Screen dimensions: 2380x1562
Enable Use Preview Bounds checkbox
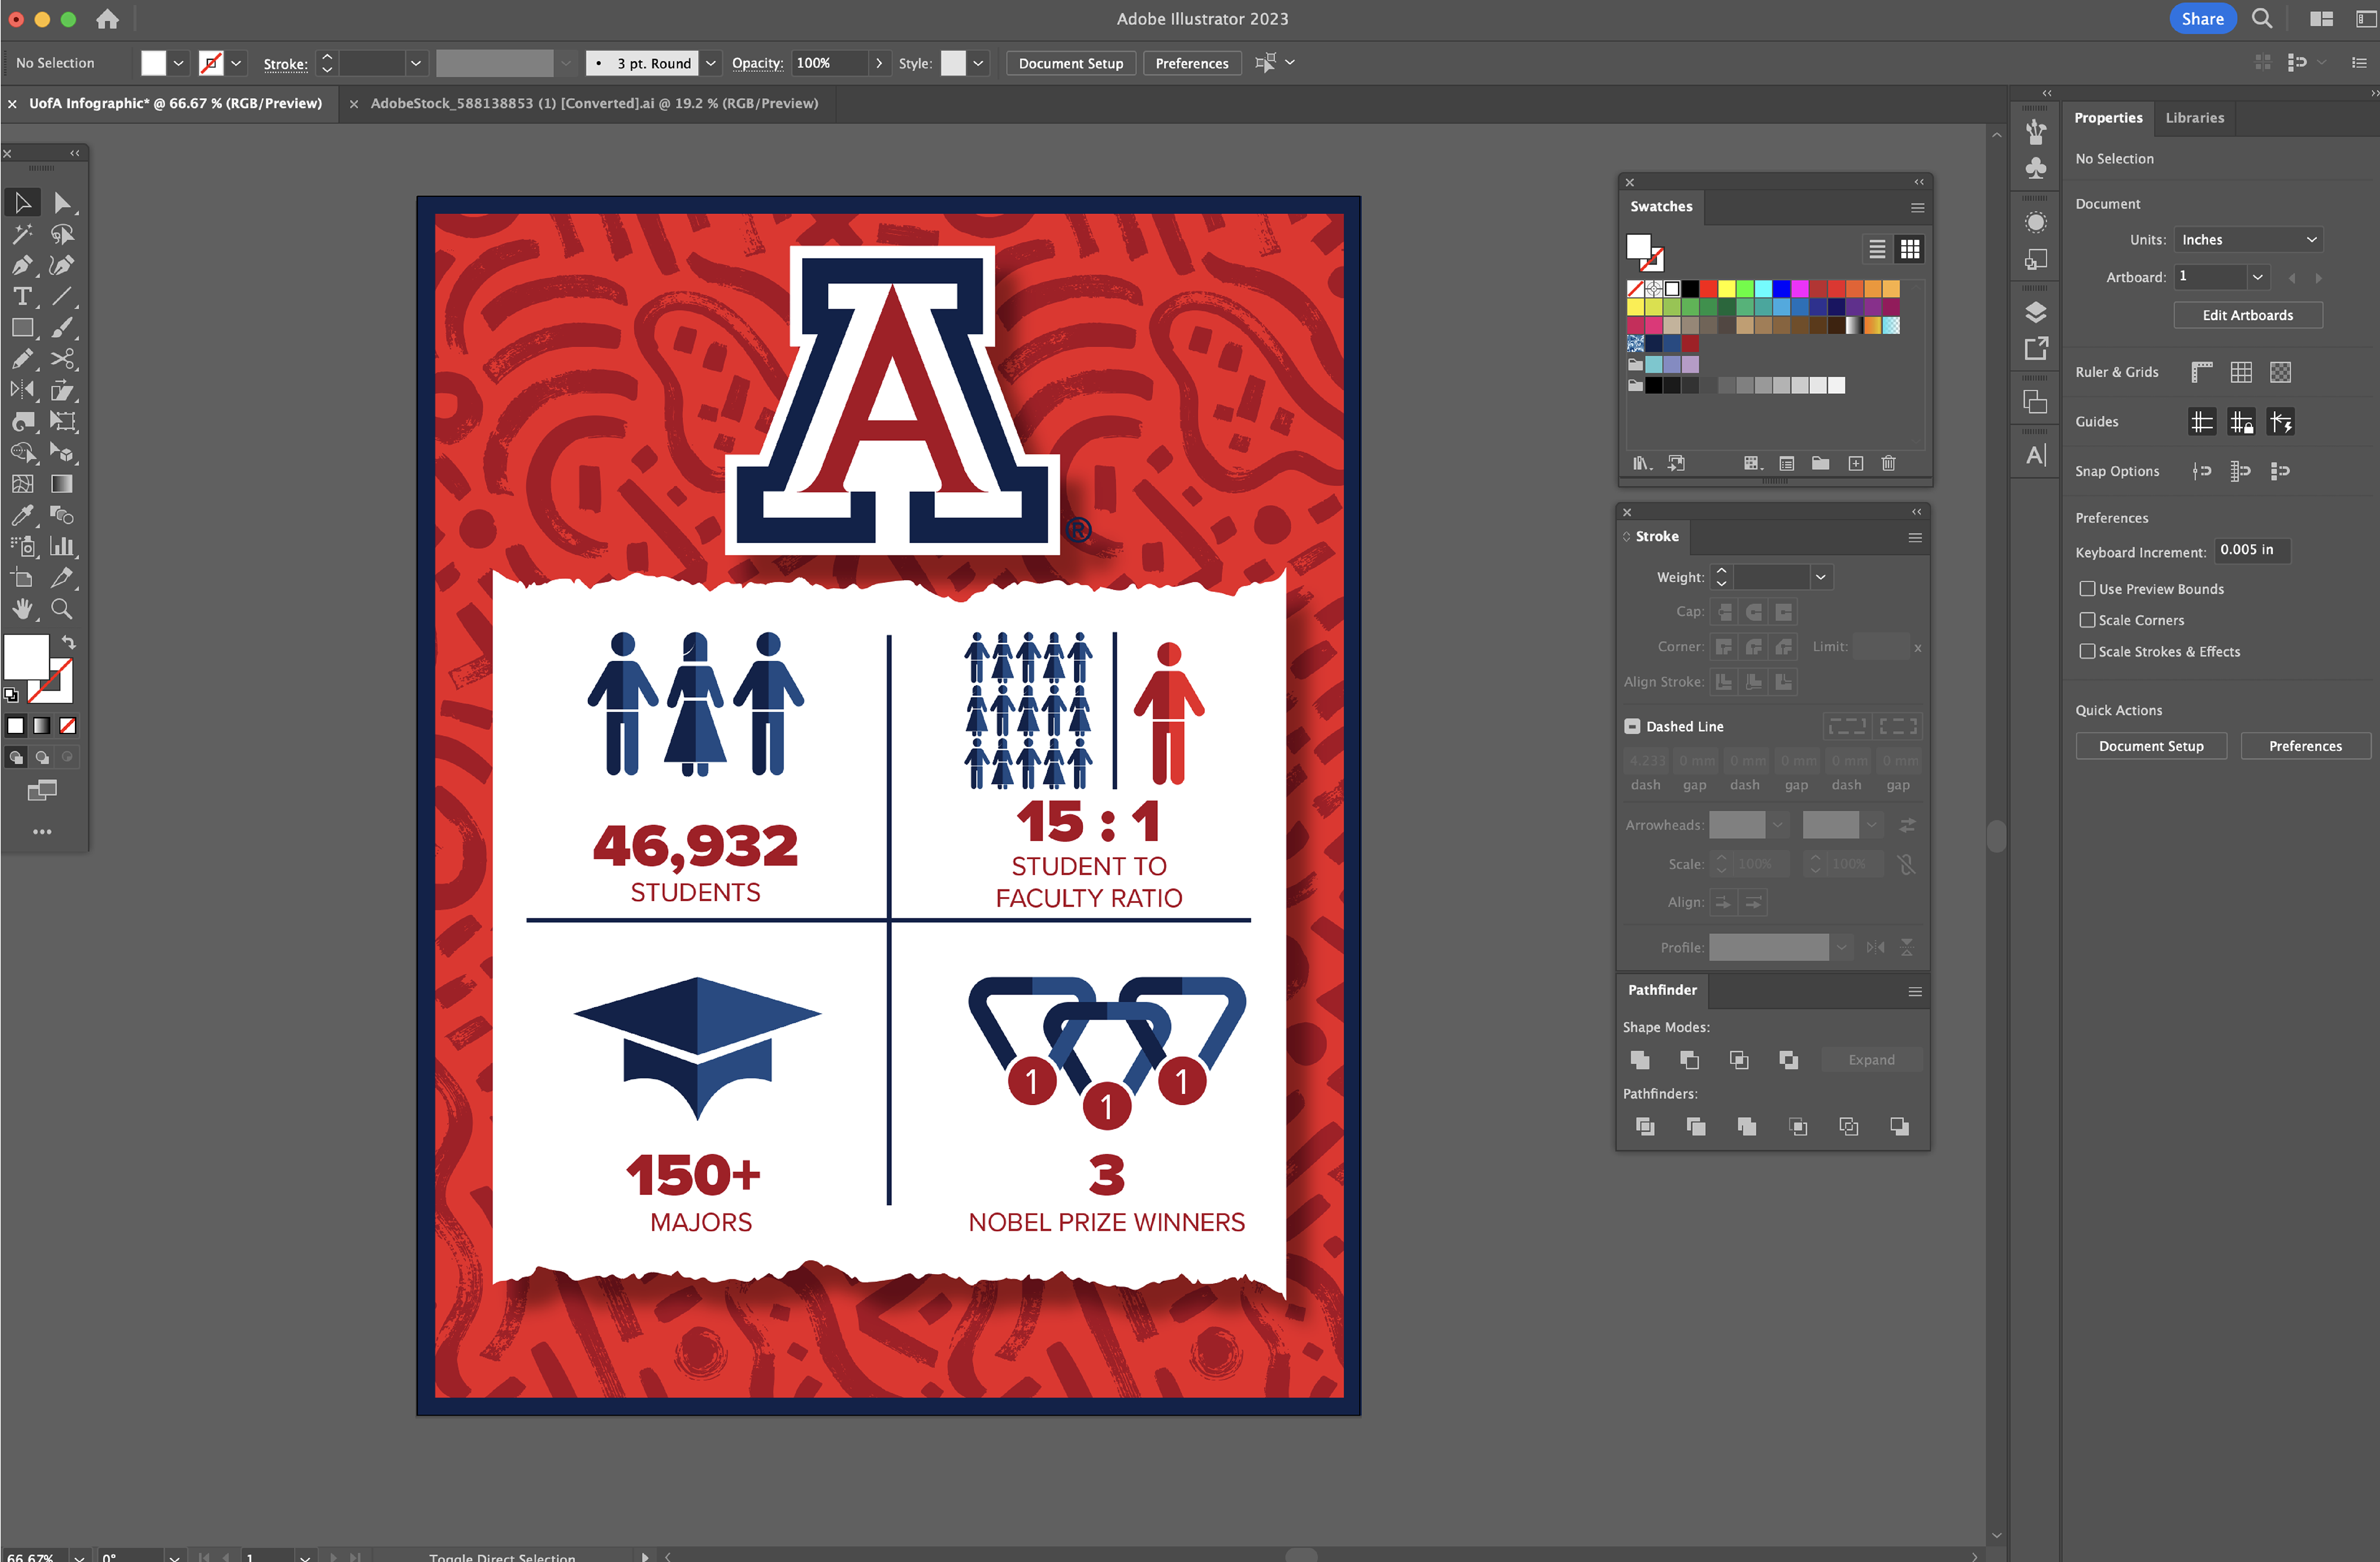pyautogui.click(x=2087, y=589)
